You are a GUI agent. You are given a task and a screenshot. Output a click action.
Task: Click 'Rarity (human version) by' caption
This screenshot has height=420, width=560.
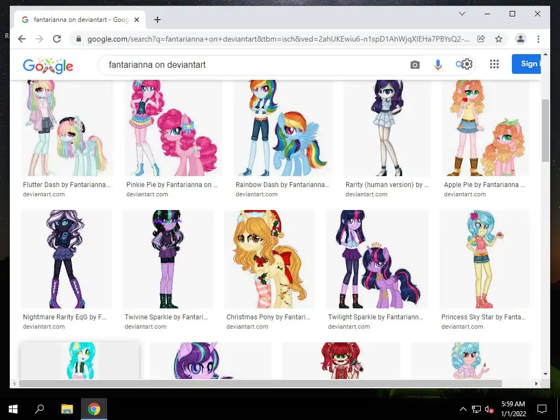tap(387, 185)
